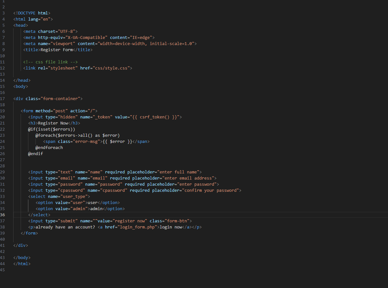Click the "login now" anchor text
The height and width of the screenshot is (288, 388).
pyautogui.click(x=171, y=227)
